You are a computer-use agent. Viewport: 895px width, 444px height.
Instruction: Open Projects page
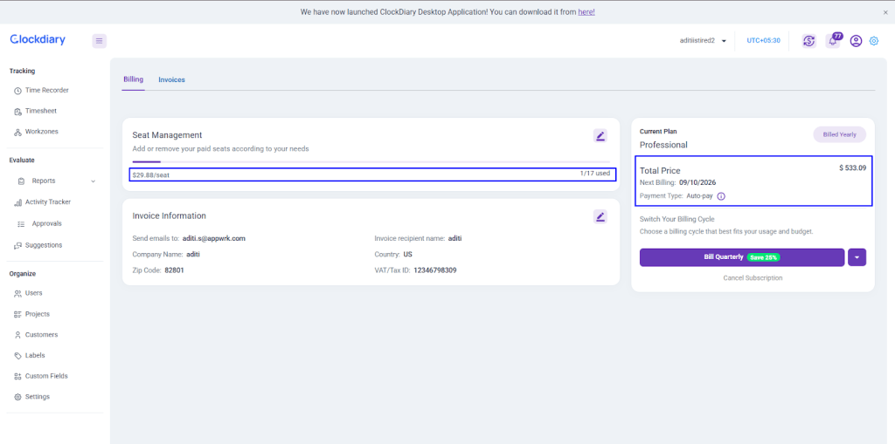[x=37, y=314]
